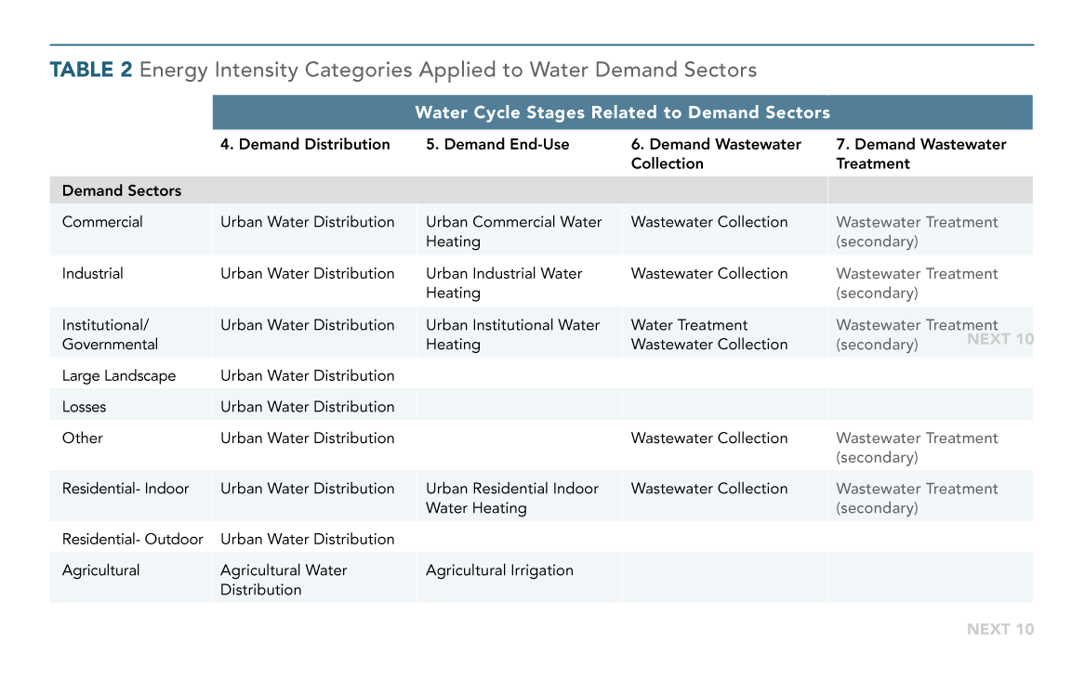Viewport: 1085px width, 680px height.
Task: Click the 4. Demand Distribution column header
Action: click(305, 144)
